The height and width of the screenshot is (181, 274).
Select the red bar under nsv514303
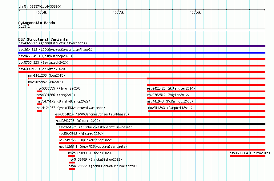tap(207, 111)
